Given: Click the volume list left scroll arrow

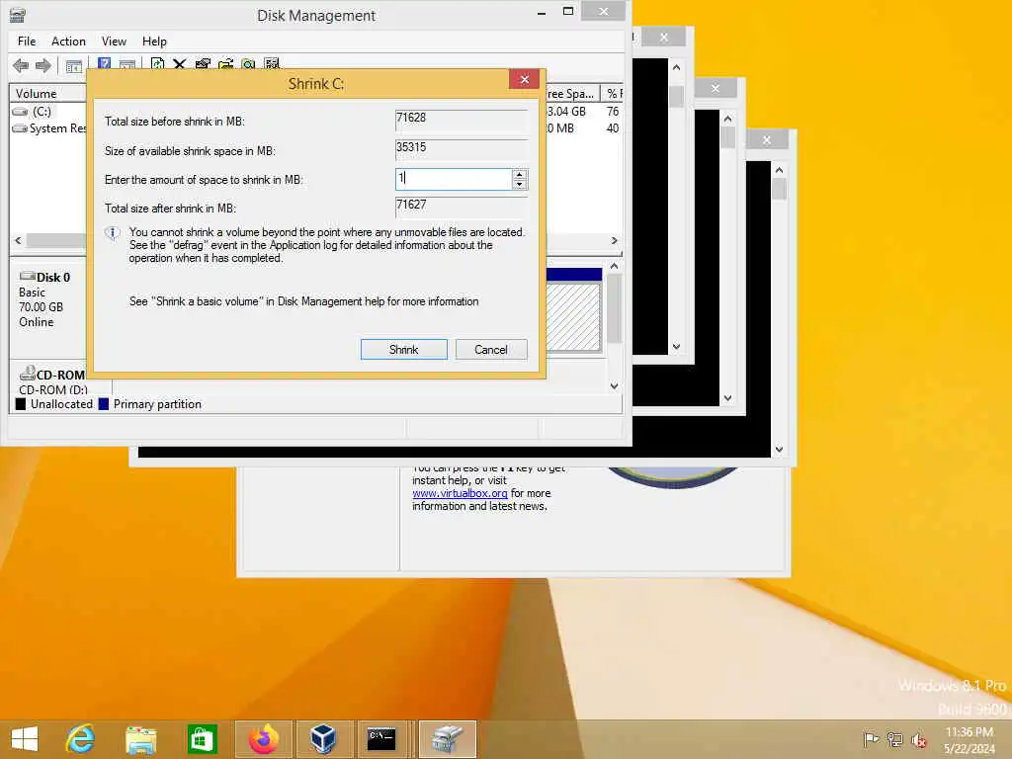Looking at the screenshot, I should pos(18,240).
